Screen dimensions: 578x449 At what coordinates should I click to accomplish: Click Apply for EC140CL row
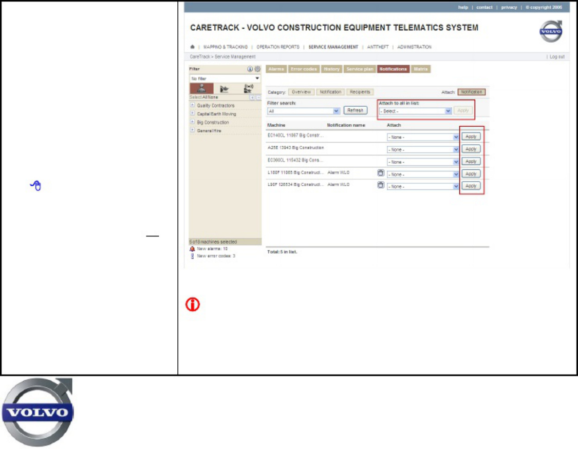pyautogui.click(x=471, y=136)
